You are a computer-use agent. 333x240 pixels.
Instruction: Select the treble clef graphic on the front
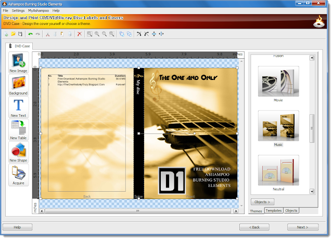(x=155, y=86)
